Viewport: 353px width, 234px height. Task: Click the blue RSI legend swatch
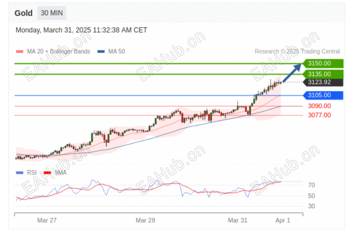[x=20, y=173]
